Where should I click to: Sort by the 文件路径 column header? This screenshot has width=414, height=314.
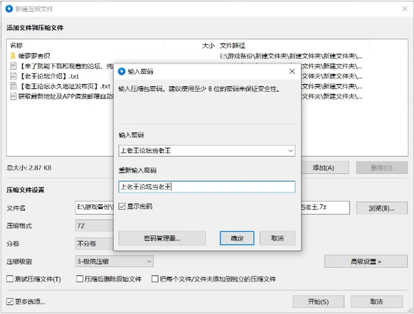[232, 45]
